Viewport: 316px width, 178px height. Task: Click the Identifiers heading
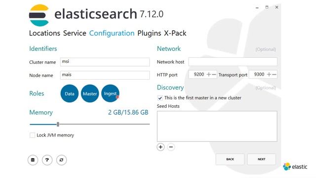click(x=43, y=48)
